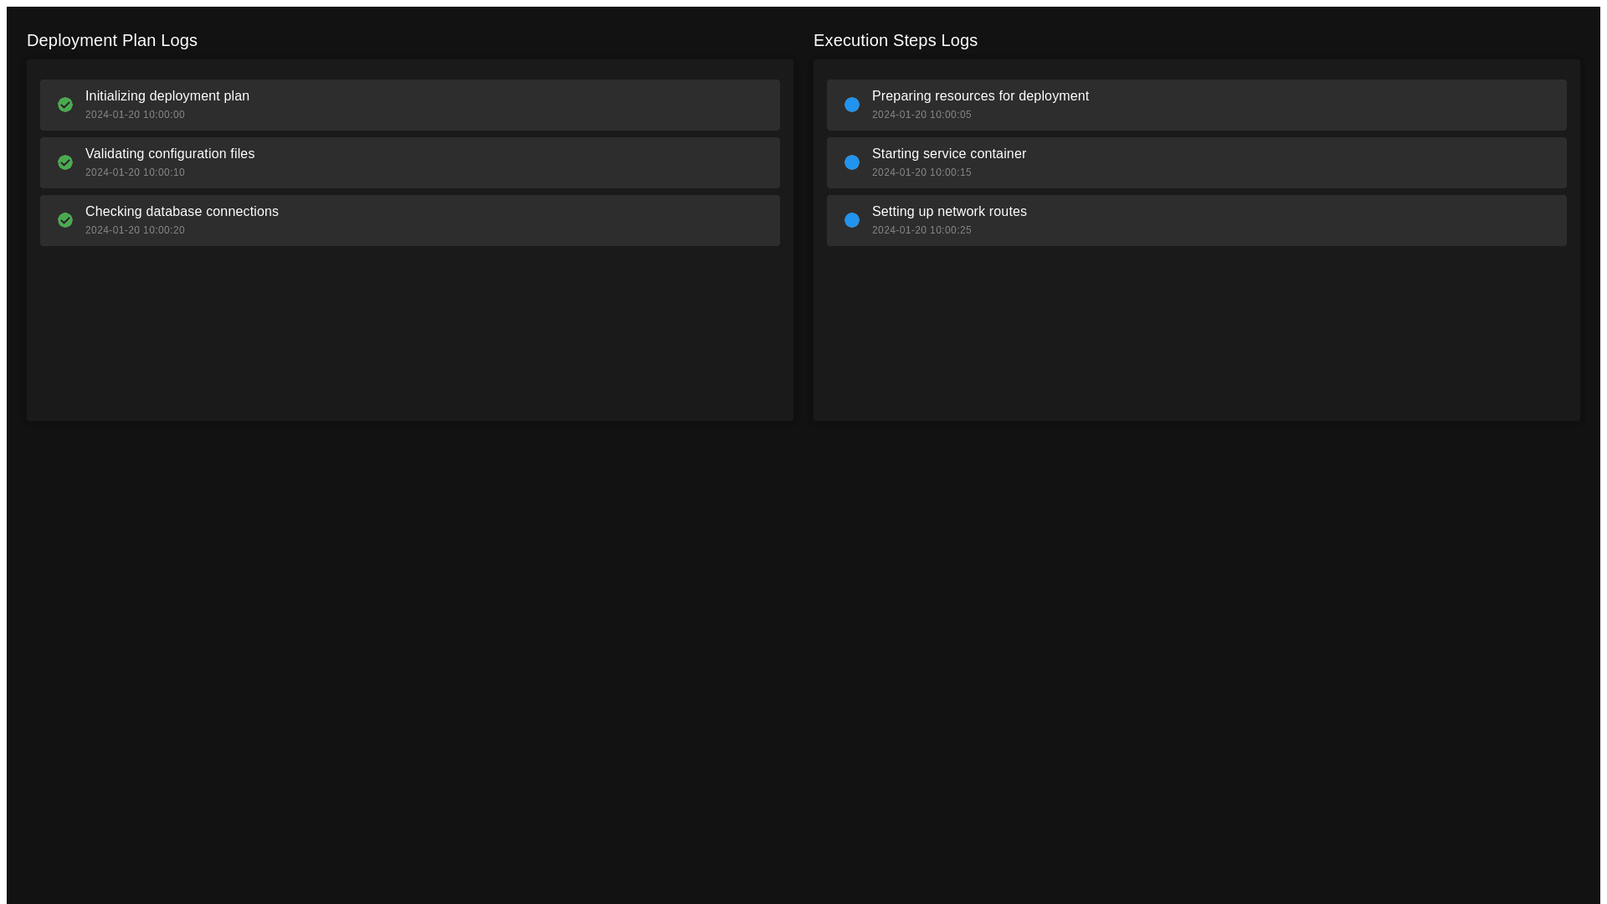
Task: Click green check icon beside Initializing deployment plan
Action: point(65,105)
